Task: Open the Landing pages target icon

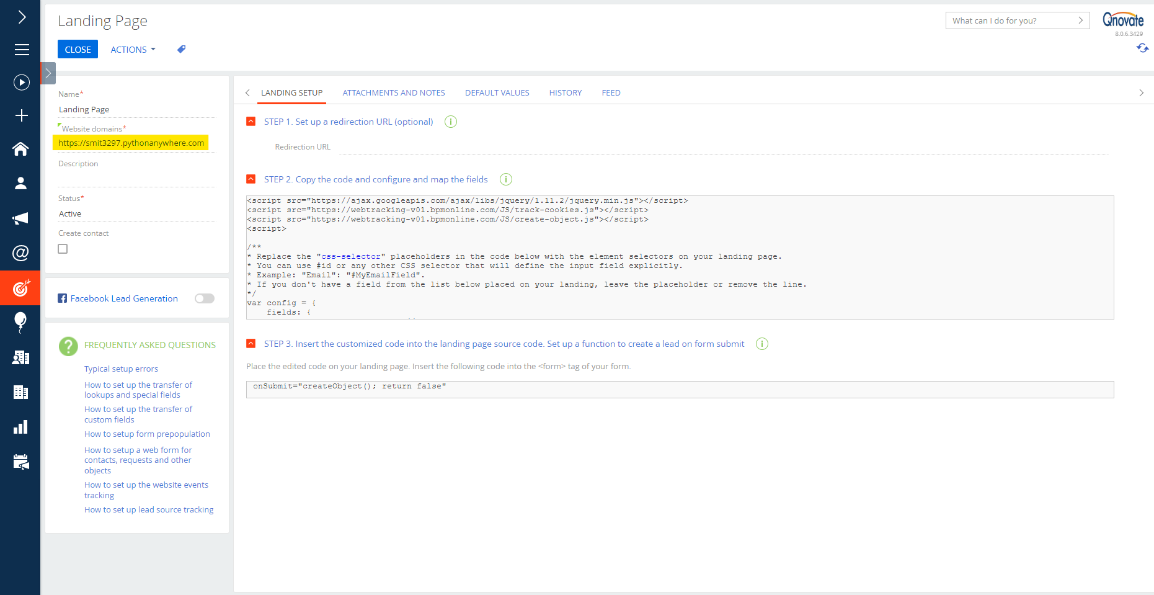Action: tap(20, 288)
